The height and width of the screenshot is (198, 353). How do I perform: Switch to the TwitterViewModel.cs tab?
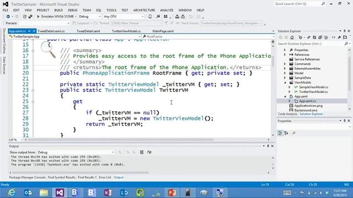(126, 31)
